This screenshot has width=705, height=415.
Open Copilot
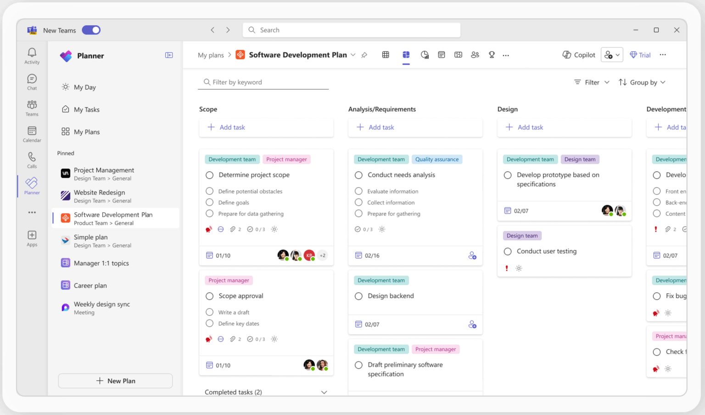tap(579, 55)
